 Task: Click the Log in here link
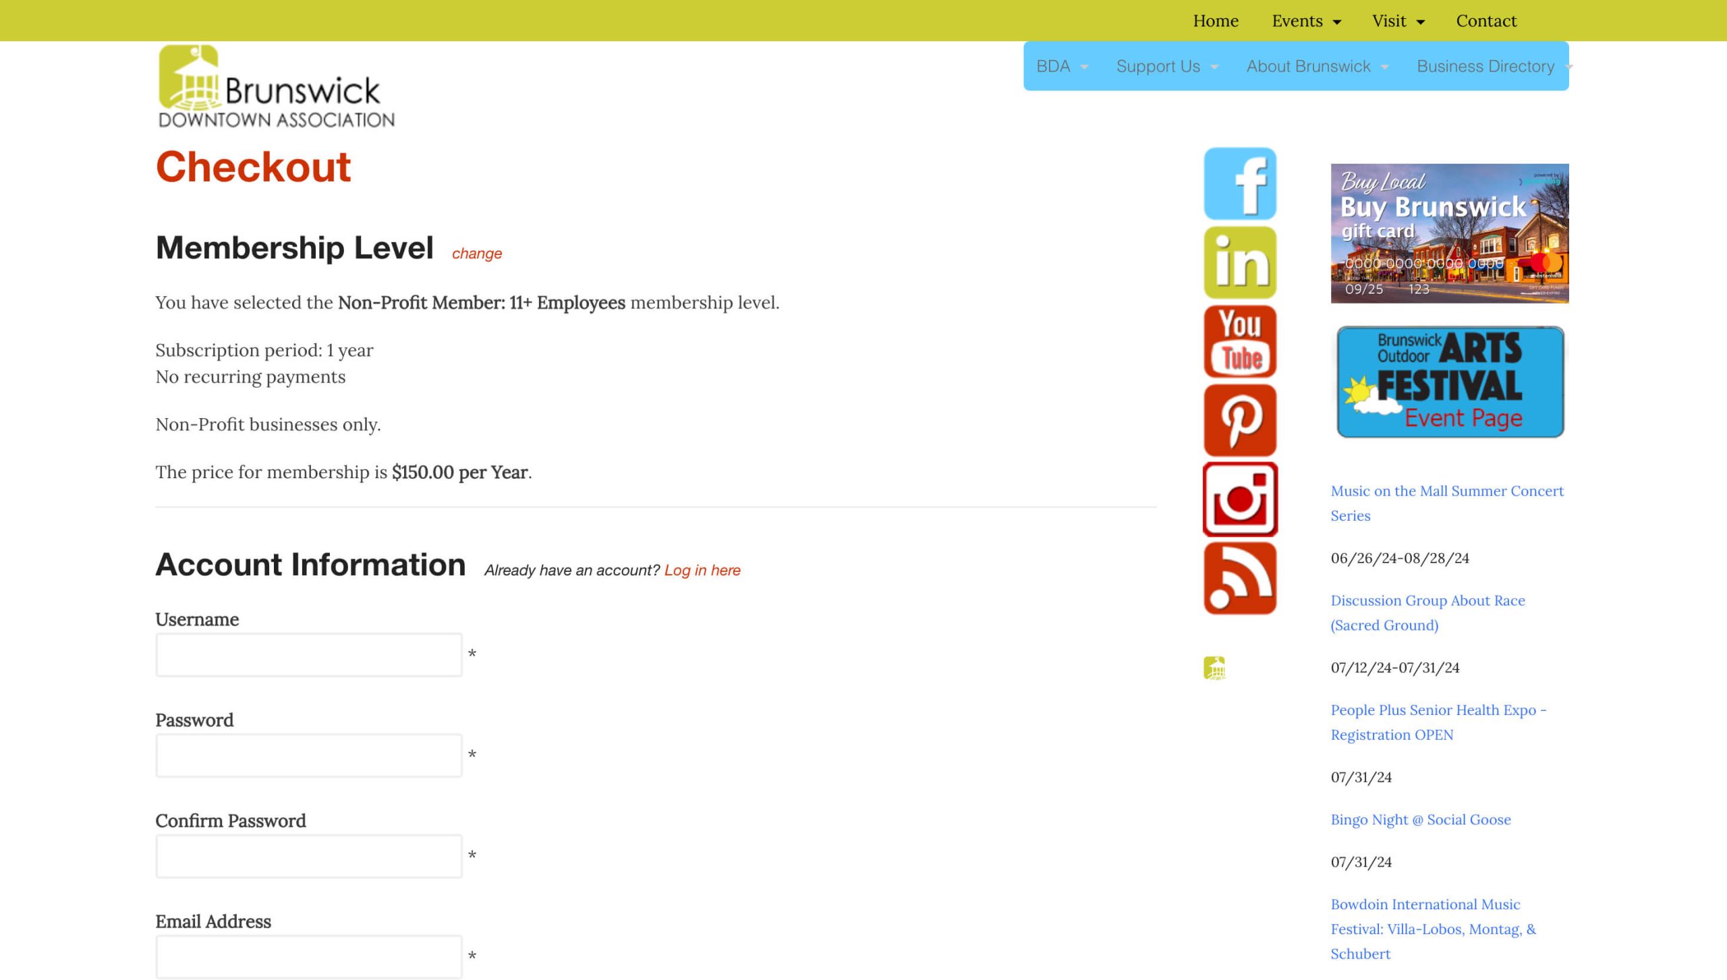click(x=701, y=569)
